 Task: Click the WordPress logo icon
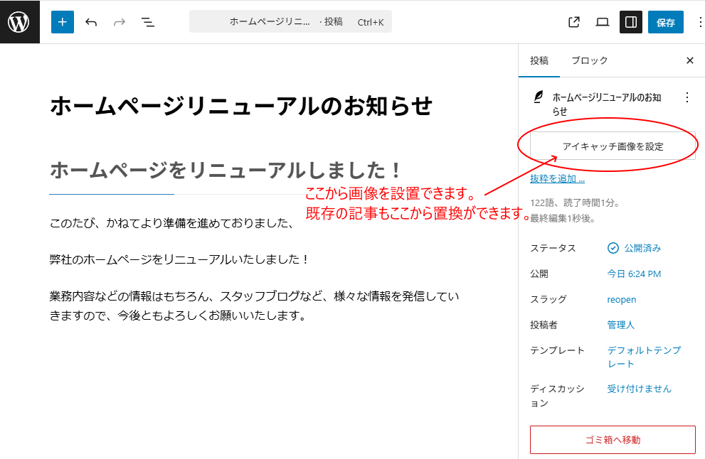[x=19, y=22]
